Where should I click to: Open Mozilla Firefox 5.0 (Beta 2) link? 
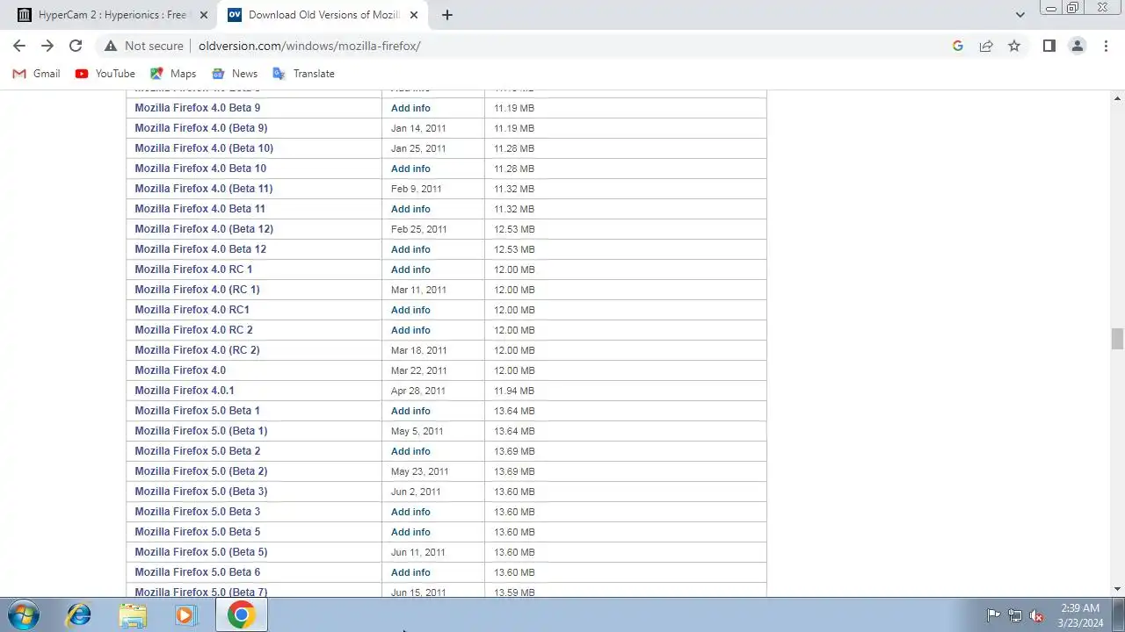point(200,471)
